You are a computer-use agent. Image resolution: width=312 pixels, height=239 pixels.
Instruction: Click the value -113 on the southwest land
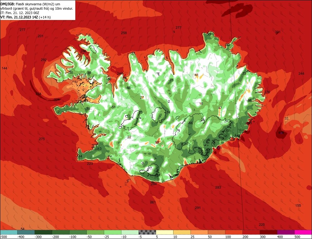tap(98, 148)
